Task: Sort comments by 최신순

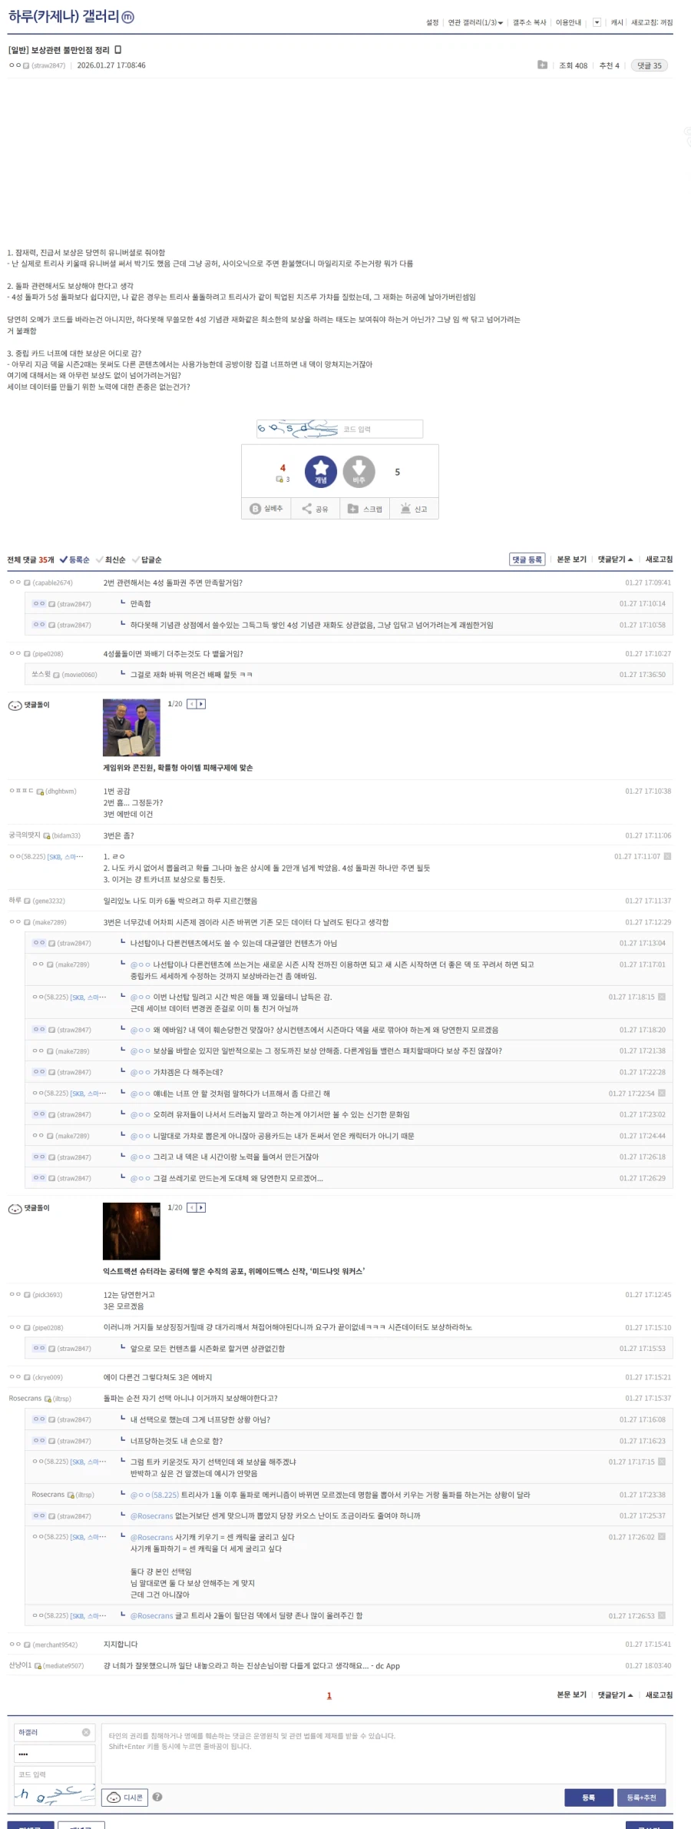Action: [x=111, y=559]
